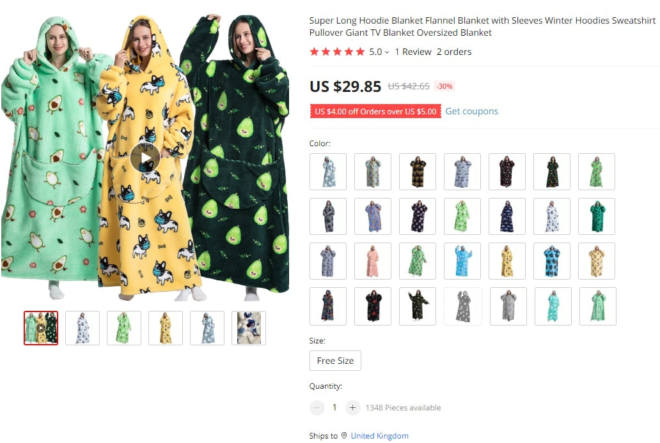Click the location pin icon beside Ships to
The width and height of the screenshot is (660, 443).
344,435
